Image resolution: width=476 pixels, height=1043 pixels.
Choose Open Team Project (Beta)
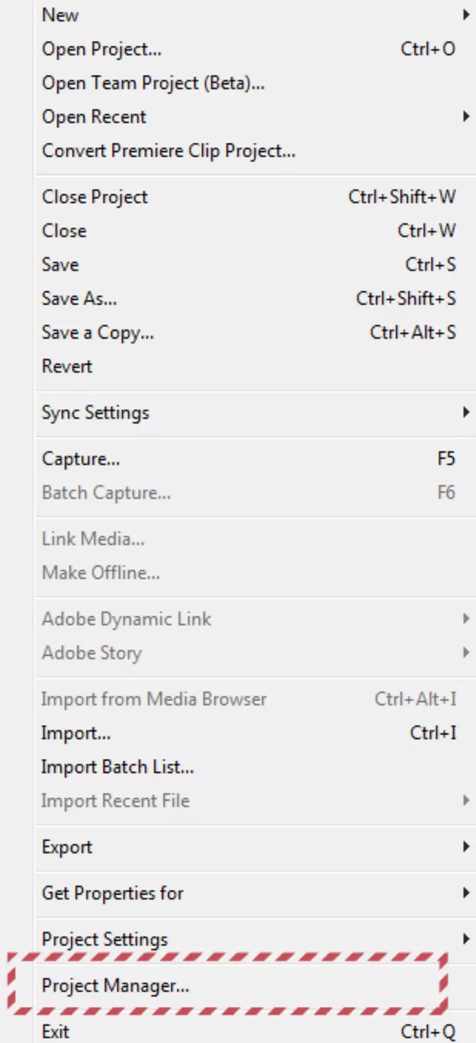[x=154, y=83]
